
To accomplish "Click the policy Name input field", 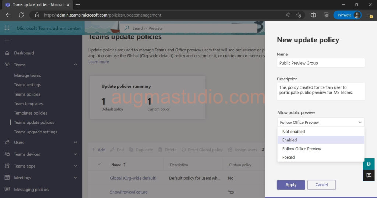I will tap(321, 63).
